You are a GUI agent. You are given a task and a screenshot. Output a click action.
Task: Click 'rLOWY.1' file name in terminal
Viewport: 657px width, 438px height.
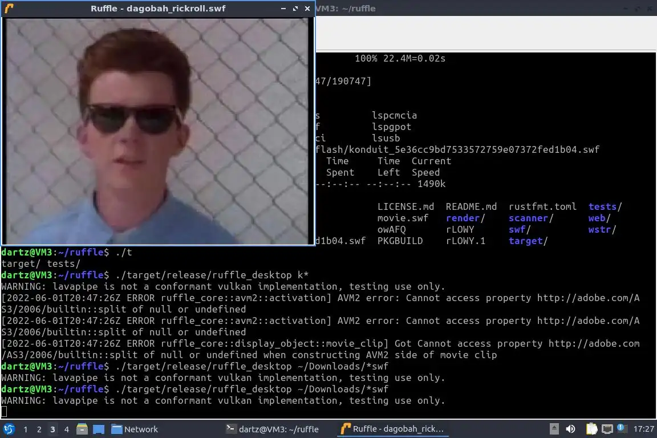(x=465, y=241)
